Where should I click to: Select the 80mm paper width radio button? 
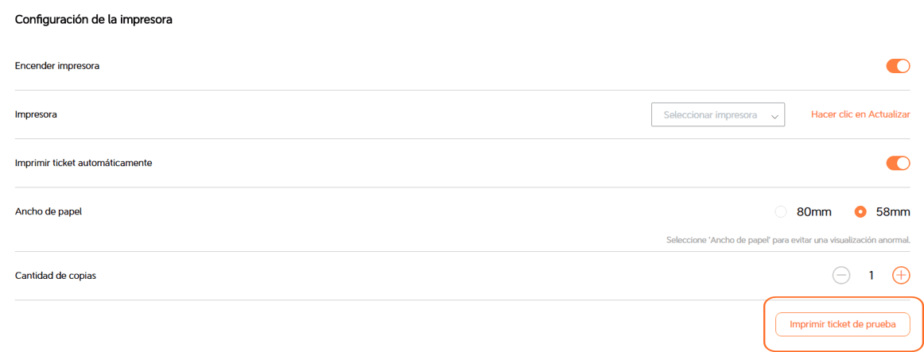click(780, 211)
